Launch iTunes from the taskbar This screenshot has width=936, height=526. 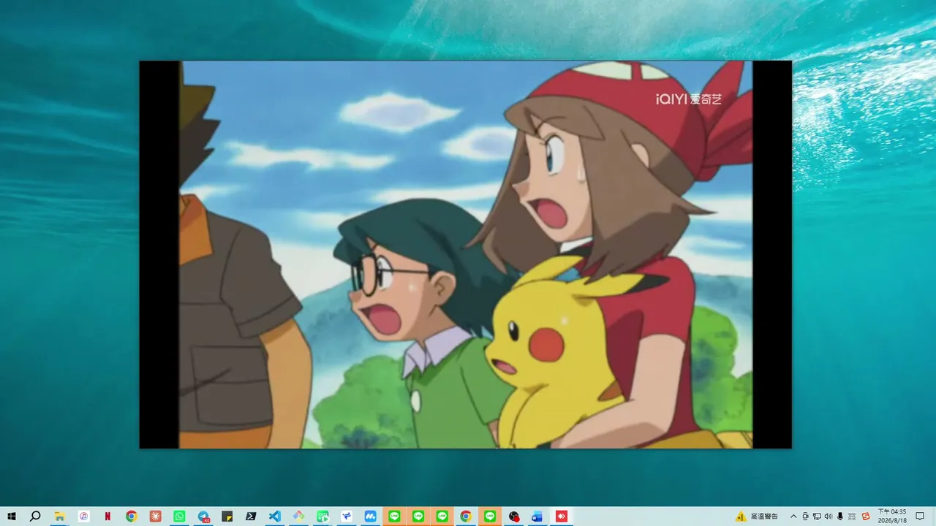84,516
